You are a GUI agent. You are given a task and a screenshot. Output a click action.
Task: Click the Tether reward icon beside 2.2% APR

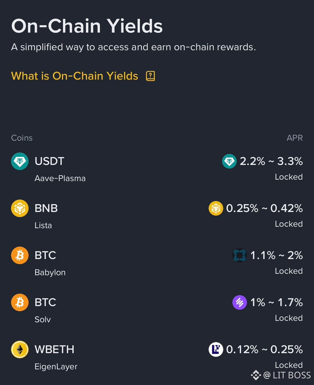click(x=229, y=161)
